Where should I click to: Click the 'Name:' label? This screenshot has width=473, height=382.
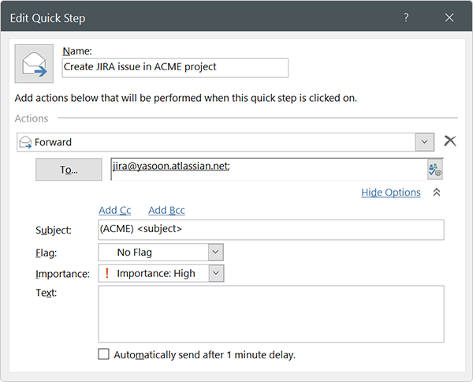(x=77, y=51)
